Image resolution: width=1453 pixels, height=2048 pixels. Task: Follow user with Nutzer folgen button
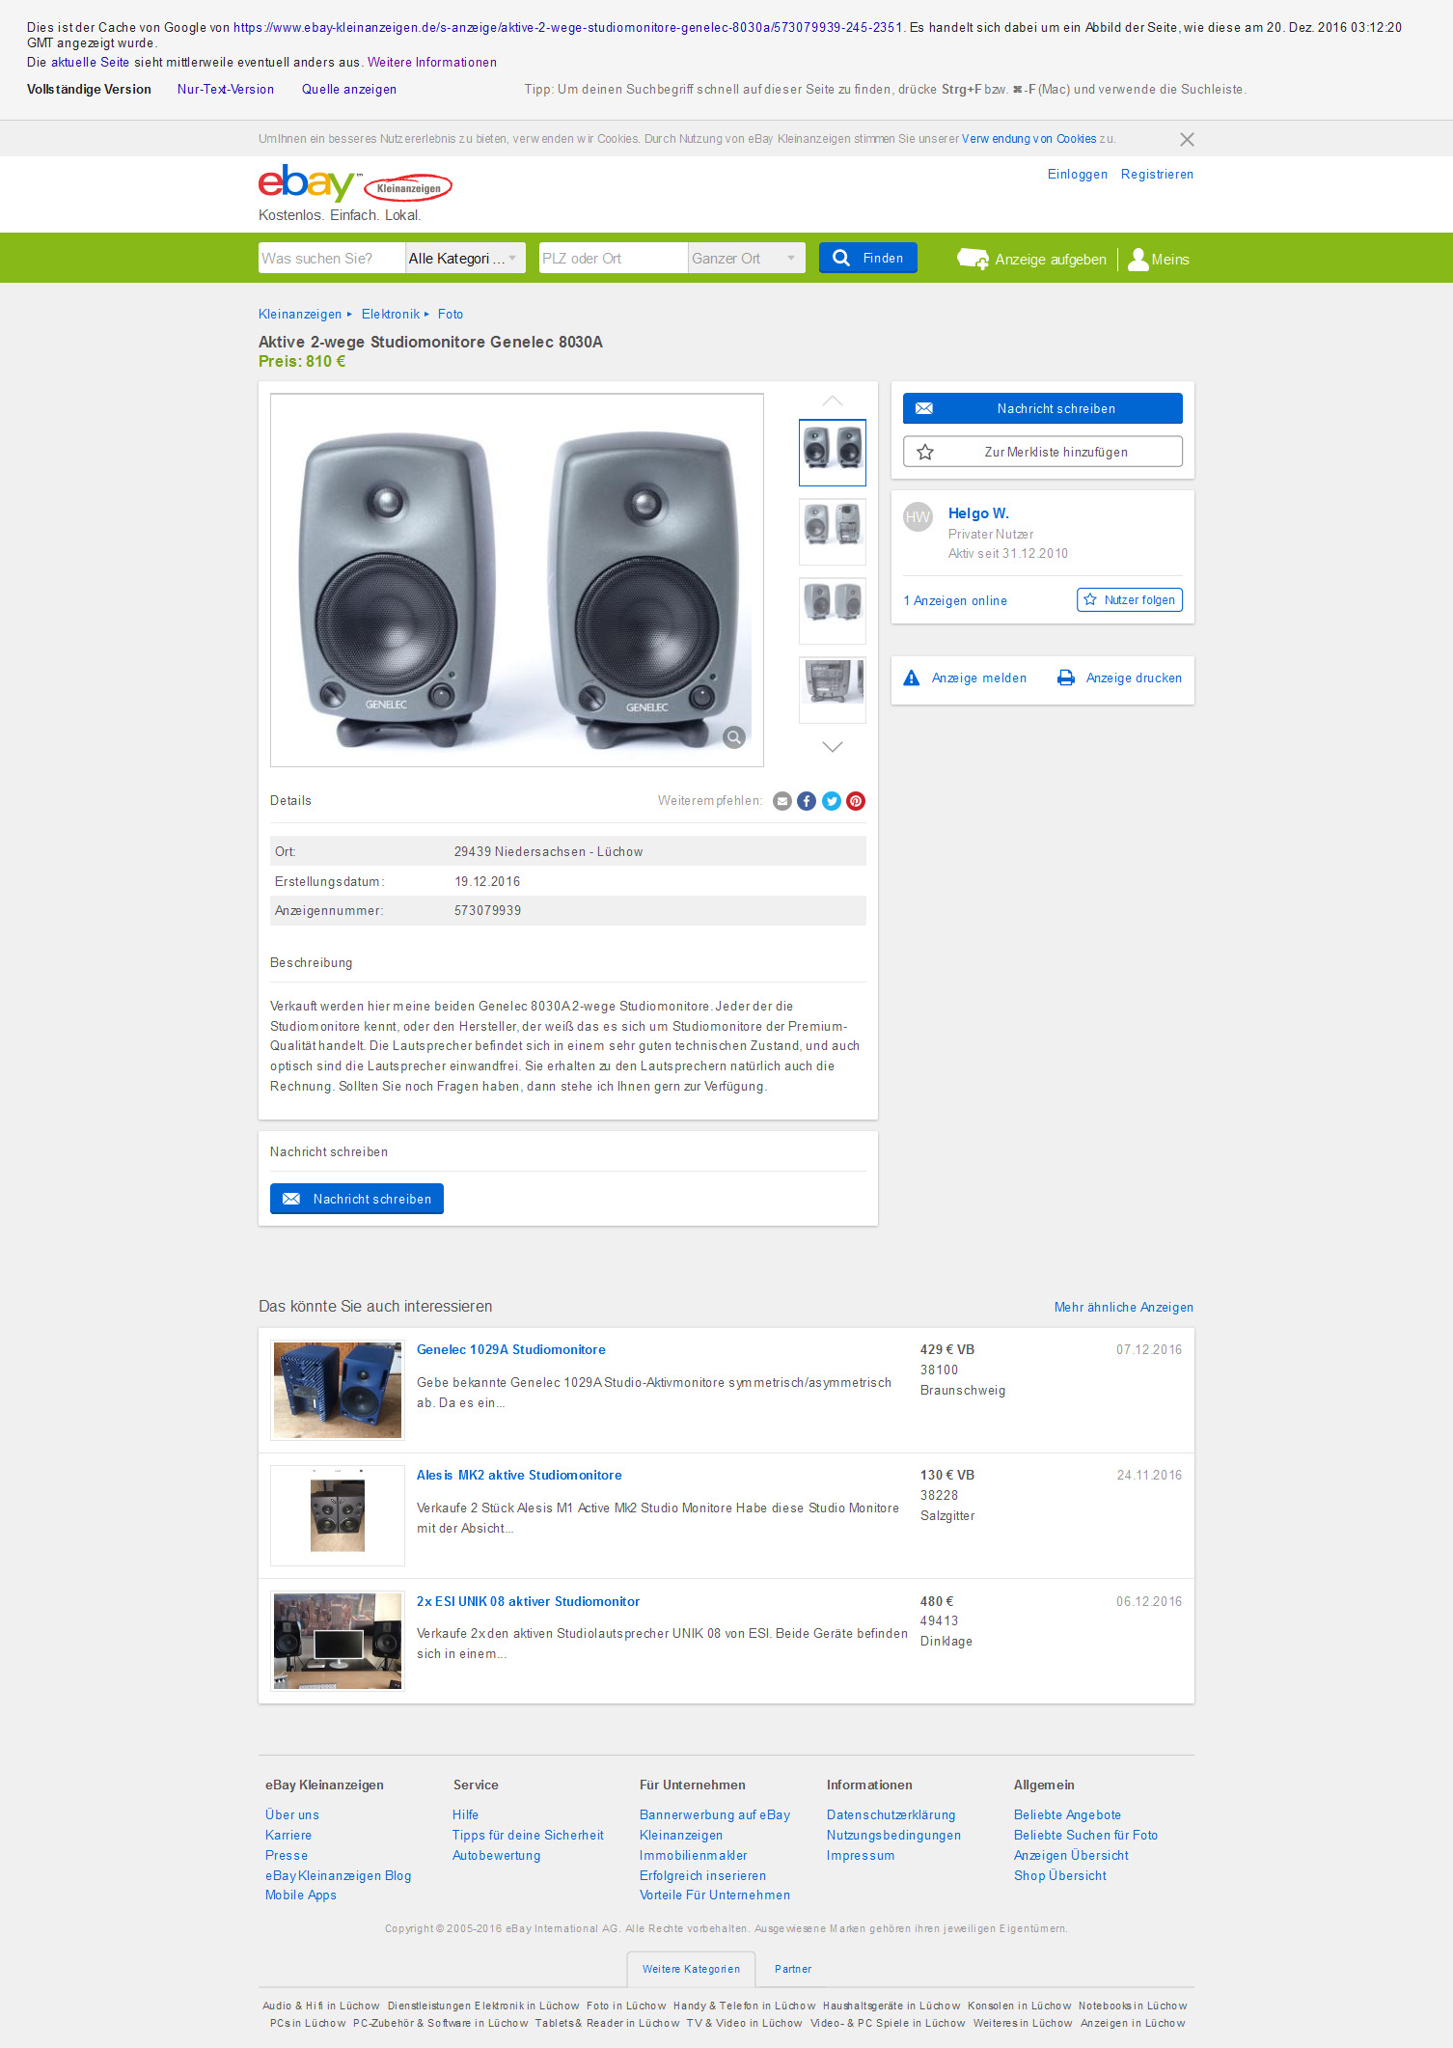click(x=1130, y=599)
